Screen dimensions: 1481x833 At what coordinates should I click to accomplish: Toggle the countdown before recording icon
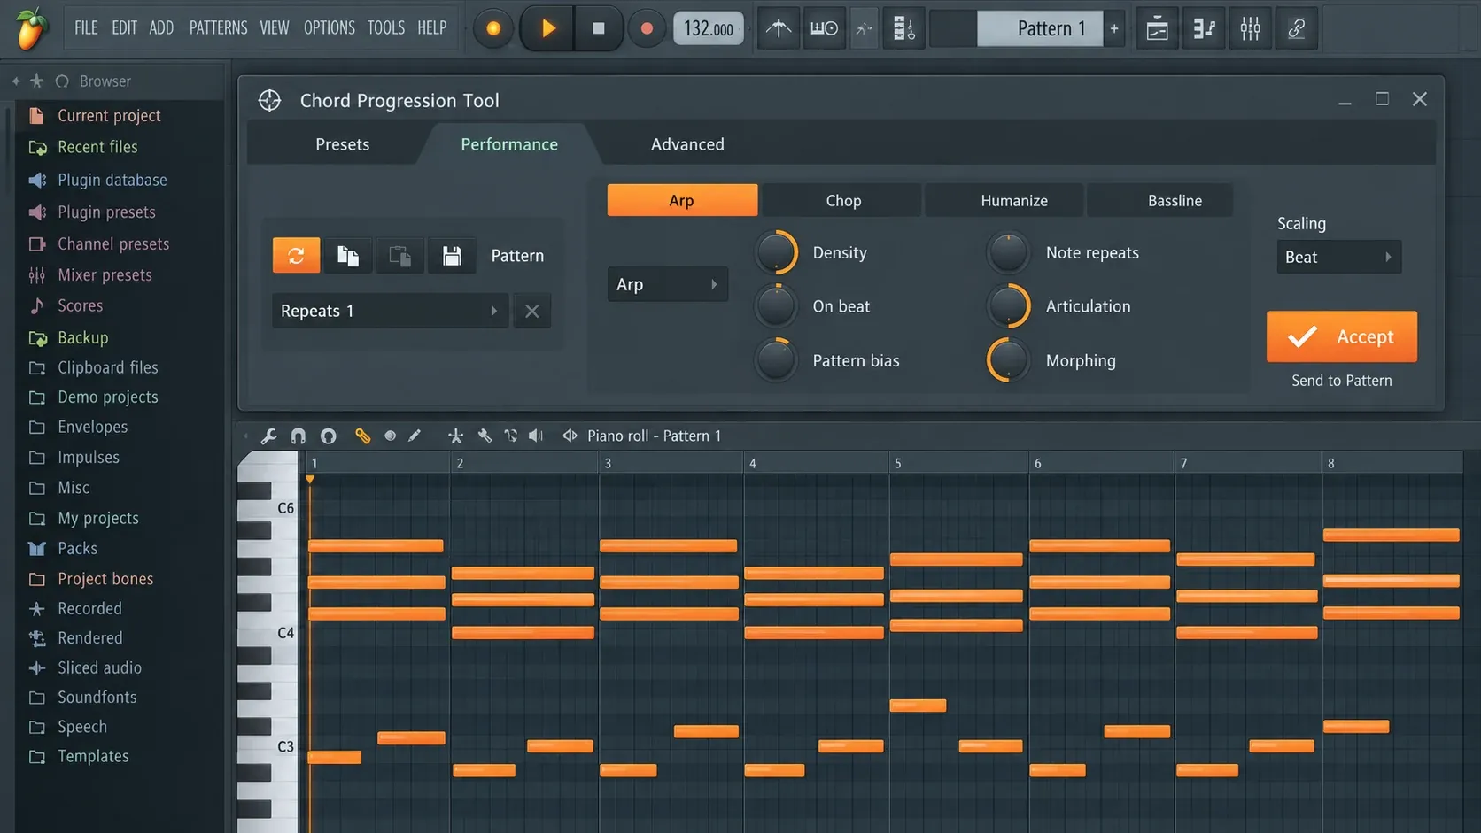(x=864, y=28)
